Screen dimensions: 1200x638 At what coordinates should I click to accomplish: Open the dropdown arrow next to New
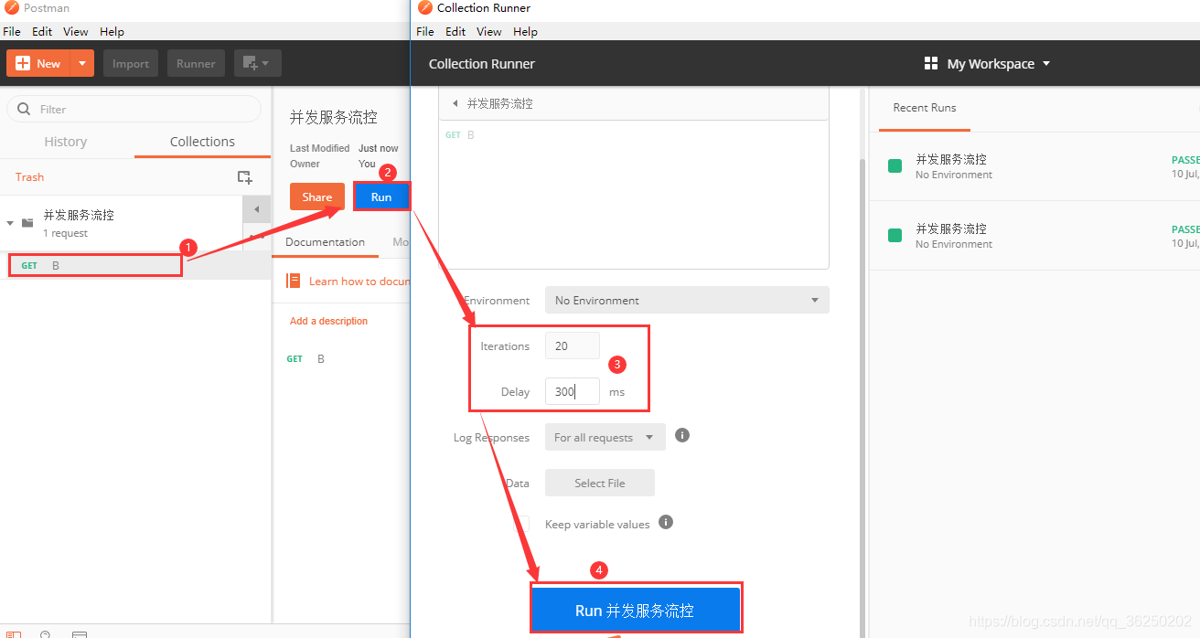tap(82, 63)
